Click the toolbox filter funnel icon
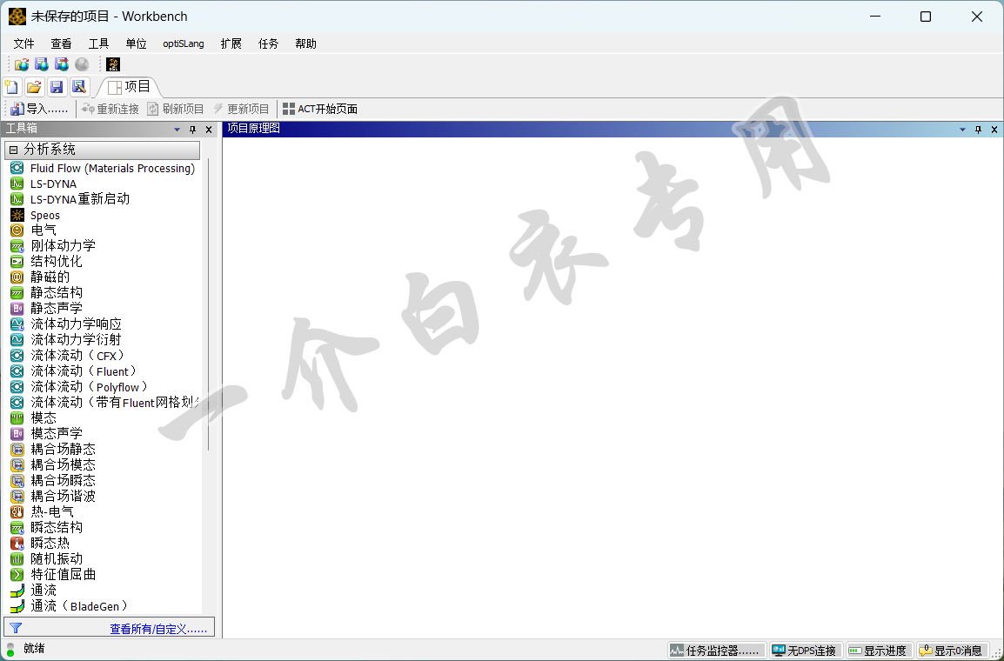The height and width of the screenshot is (661, 1004). pos(16,628)
